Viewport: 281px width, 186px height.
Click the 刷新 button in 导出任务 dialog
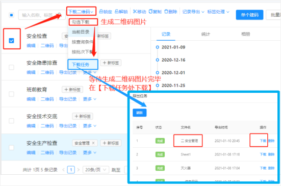tap(139, 113)
